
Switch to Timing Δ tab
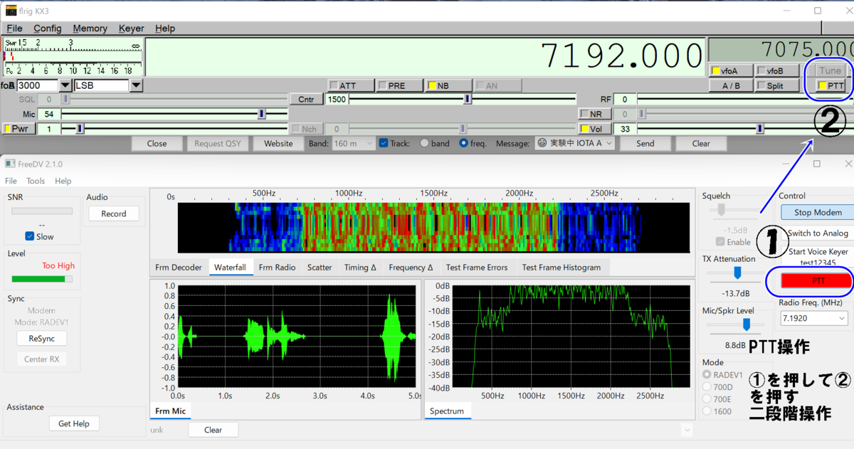360,268
